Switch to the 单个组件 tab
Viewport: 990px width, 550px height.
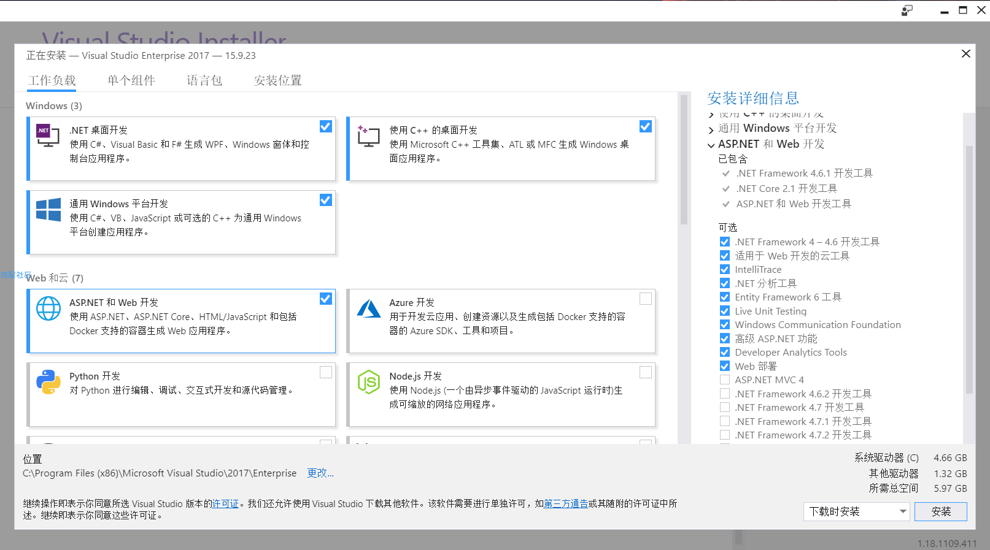[131, 80]
